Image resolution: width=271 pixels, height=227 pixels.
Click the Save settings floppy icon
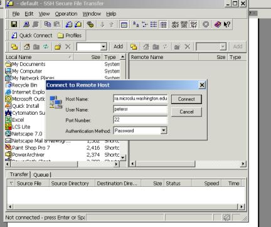[x=14, y=24]
